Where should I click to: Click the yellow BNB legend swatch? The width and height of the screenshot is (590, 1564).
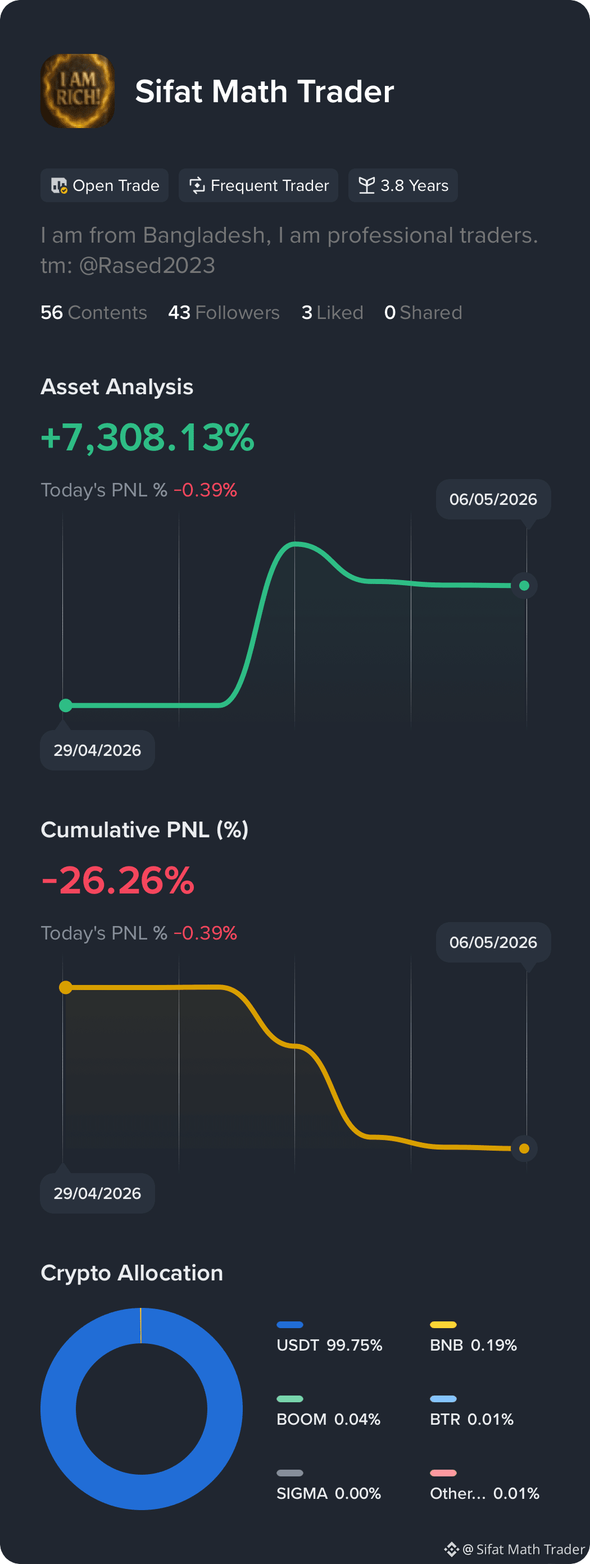443,1325
